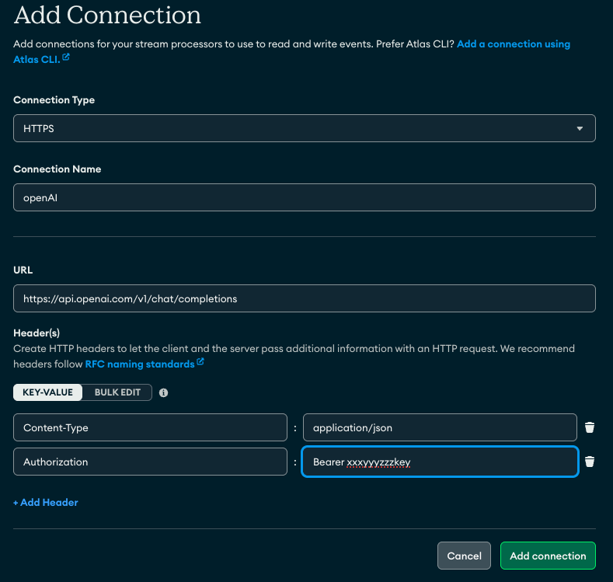Image resolution: width=613 pixels, height=582 pixels.
Task: Click the caret arrow in Connection Type selector
Action: coord(580,128)
